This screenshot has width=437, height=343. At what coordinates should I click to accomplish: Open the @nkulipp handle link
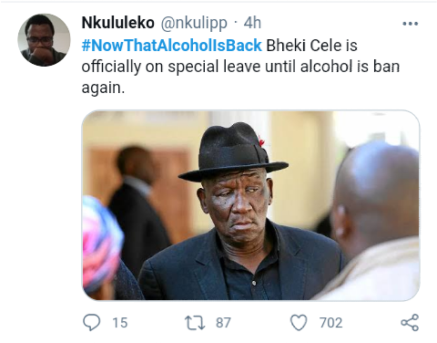click(x=194, y=23)
